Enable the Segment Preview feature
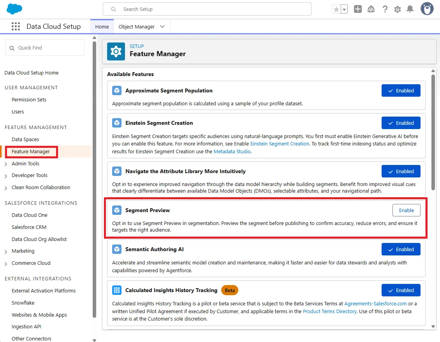Image resolution: width=440 pixels, height=342 pixels. click(x=407, y=210)
